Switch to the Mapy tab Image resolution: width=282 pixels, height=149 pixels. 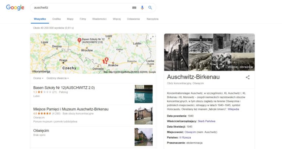[70, 19]
